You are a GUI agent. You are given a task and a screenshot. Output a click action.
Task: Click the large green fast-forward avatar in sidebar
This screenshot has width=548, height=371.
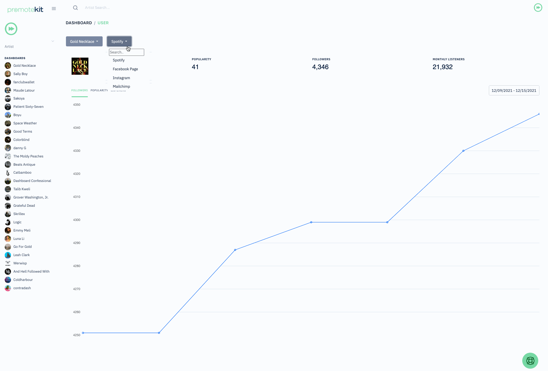coord(11,29)
